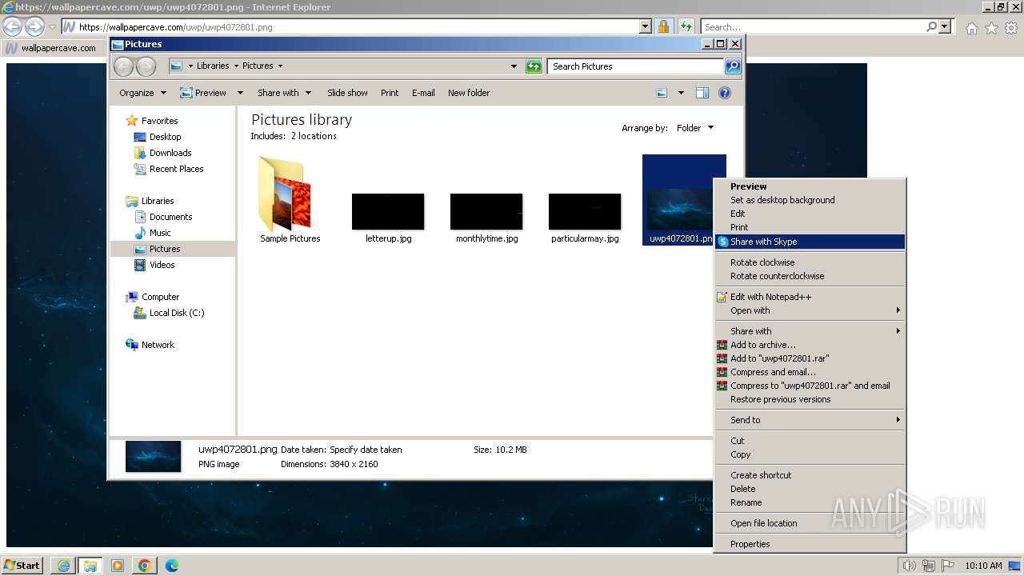This screenshot has height=576, width=1024.
Task: Open the Start menu
Action: 22,566
